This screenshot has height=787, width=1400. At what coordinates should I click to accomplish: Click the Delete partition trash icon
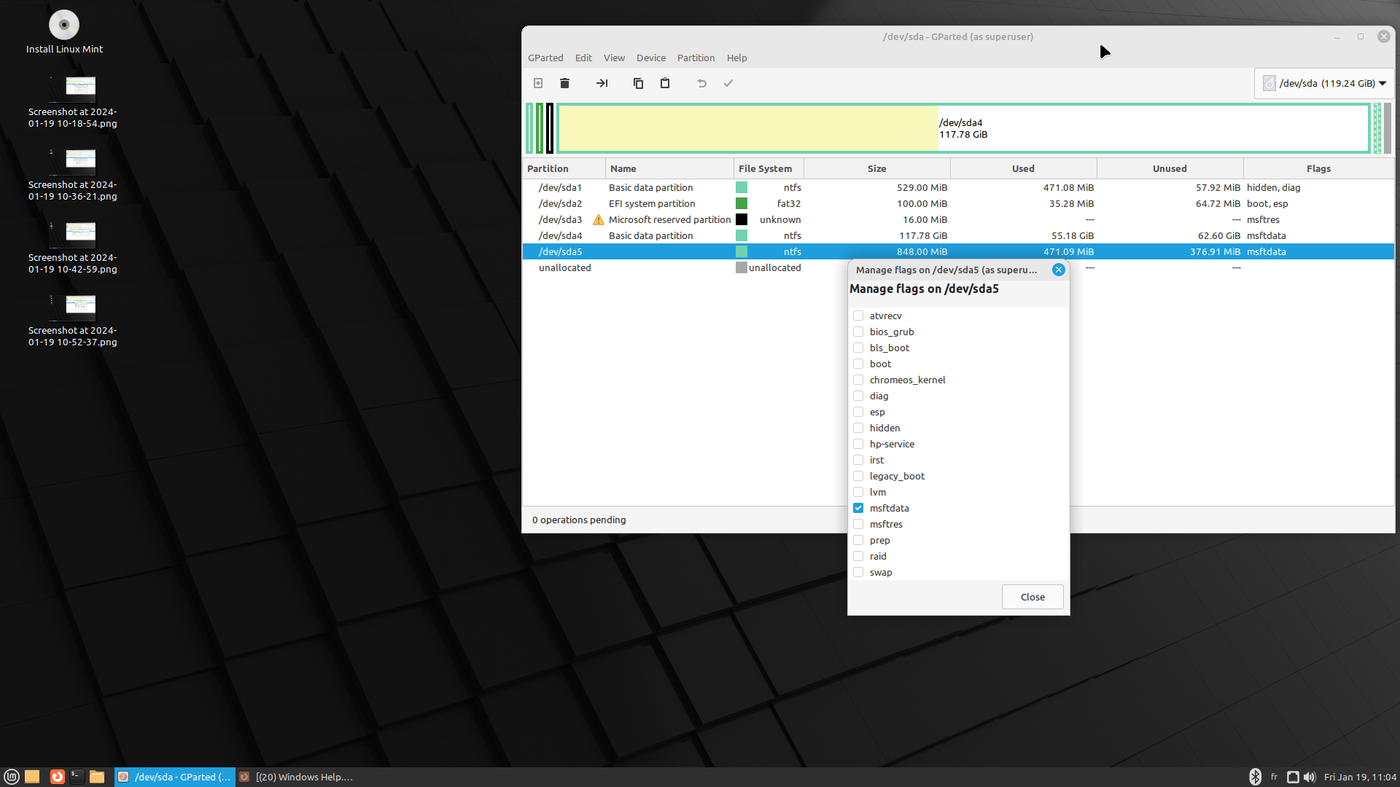click(564, 83)
